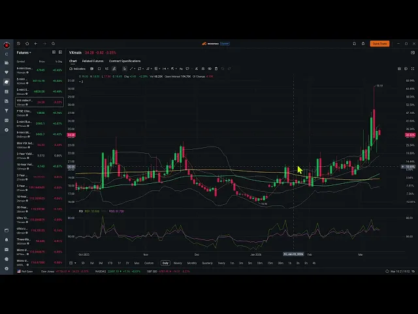Image resolution: width=418 pixels, height=314 pixels.
Task: Select the 10-Year Yield futures row
Action: click(39, 166)
